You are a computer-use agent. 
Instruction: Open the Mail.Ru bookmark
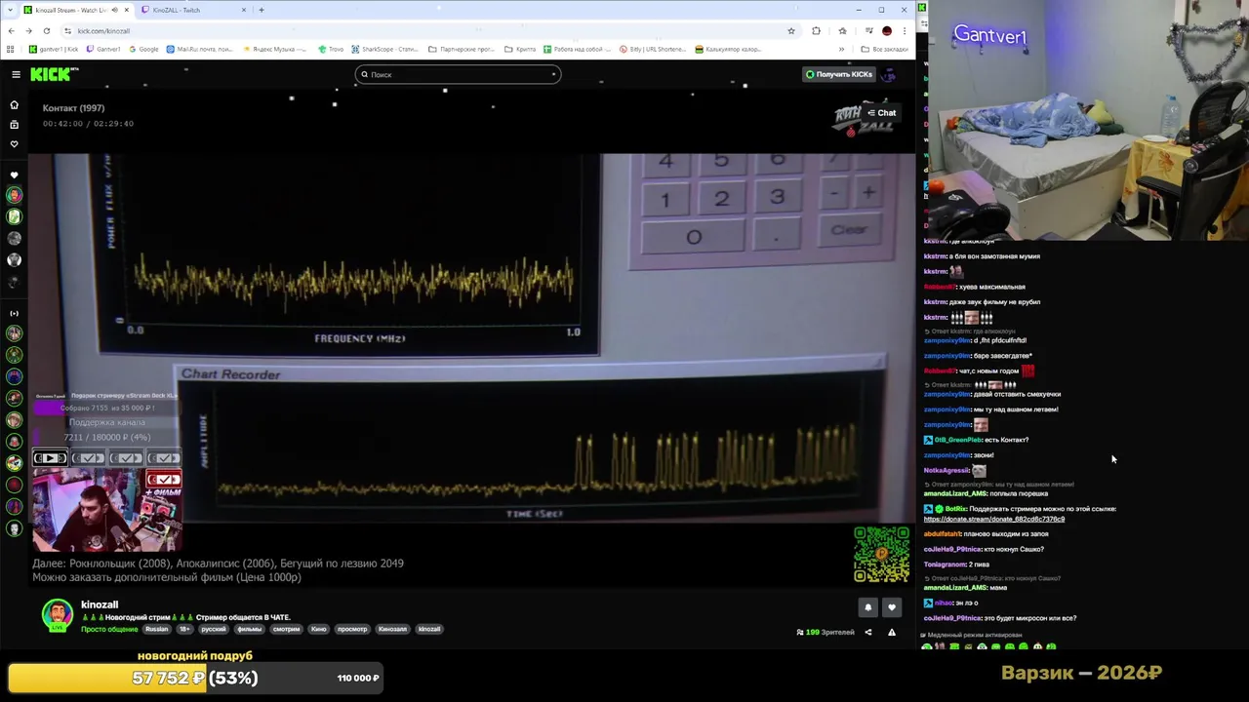pos(199,49)
